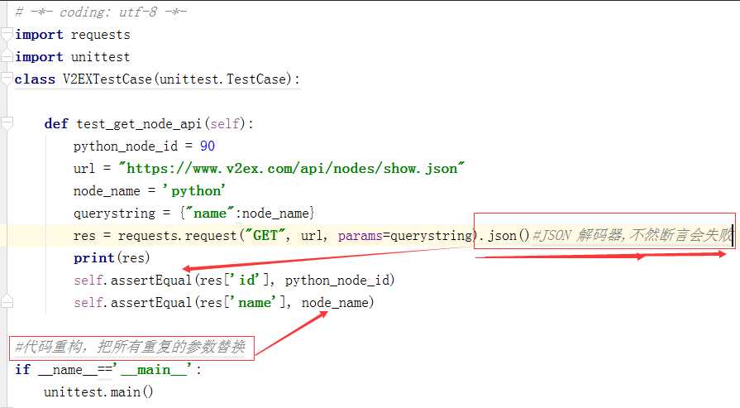740x408 pixels.
Task: Click the params=querystring argument
Action: pos(404,236)
